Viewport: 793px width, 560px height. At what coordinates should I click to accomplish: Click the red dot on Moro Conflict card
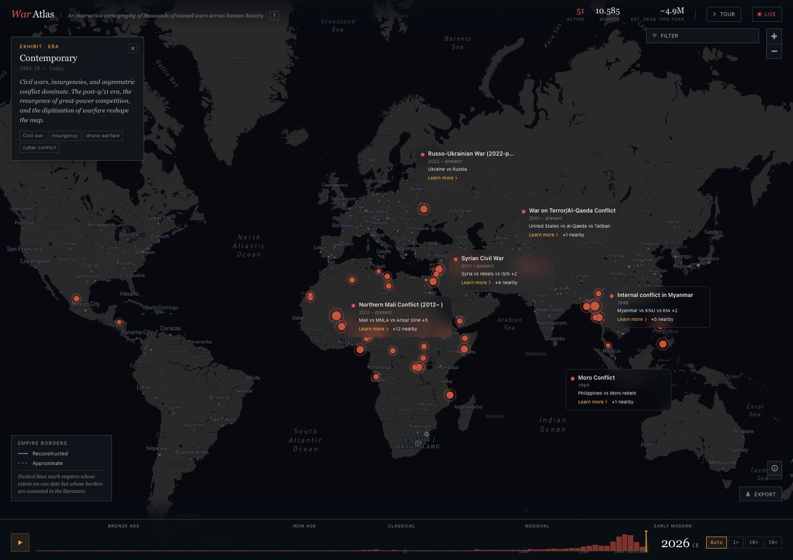[572, 378]
